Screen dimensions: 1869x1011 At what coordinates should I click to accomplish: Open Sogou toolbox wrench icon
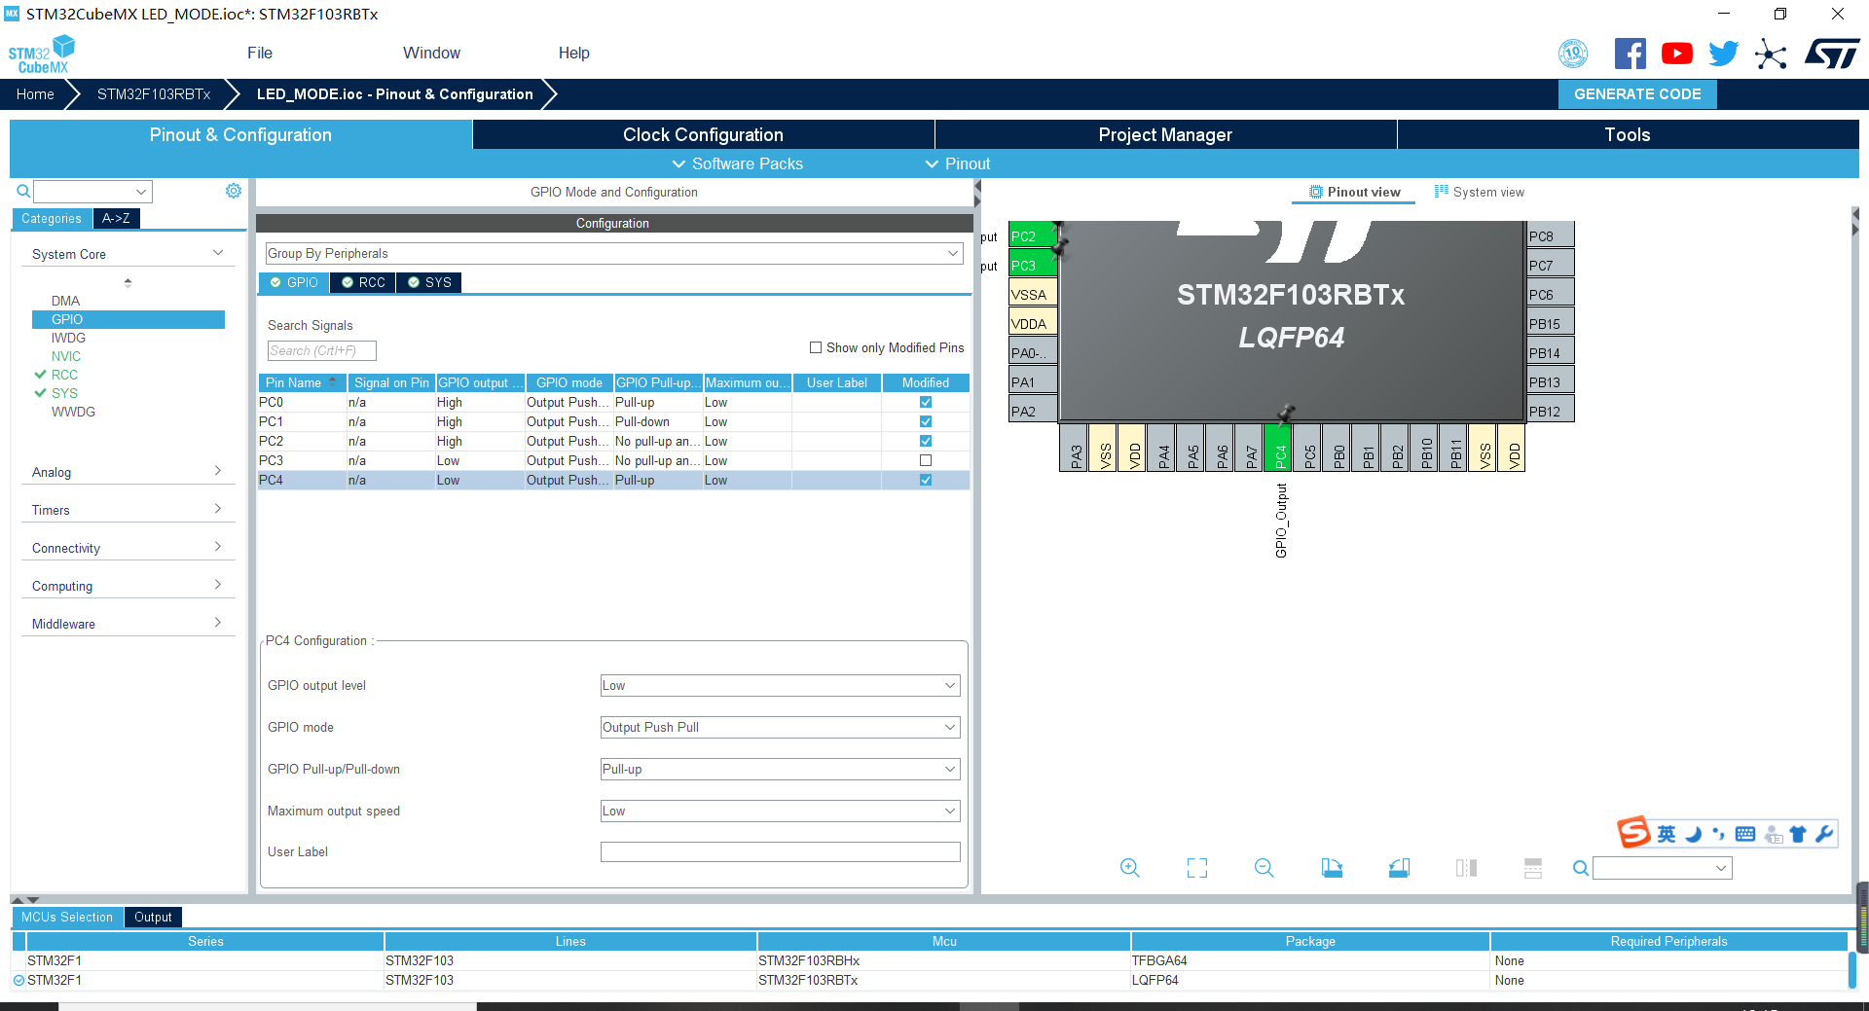pyautogui.click(x=1824, y=834)
